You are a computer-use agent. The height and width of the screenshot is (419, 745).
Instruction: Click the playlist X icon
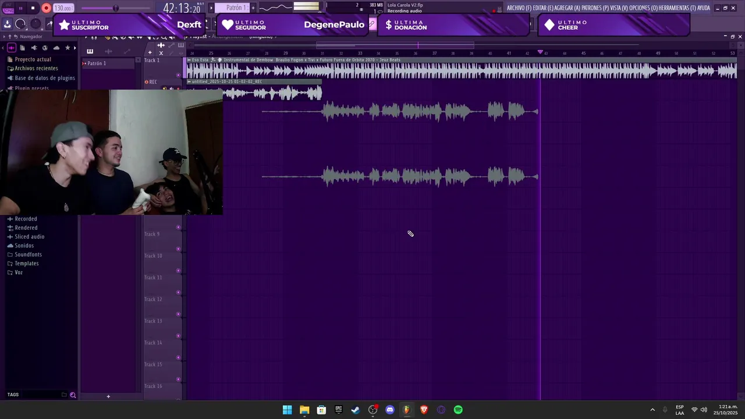click(161, 53)
